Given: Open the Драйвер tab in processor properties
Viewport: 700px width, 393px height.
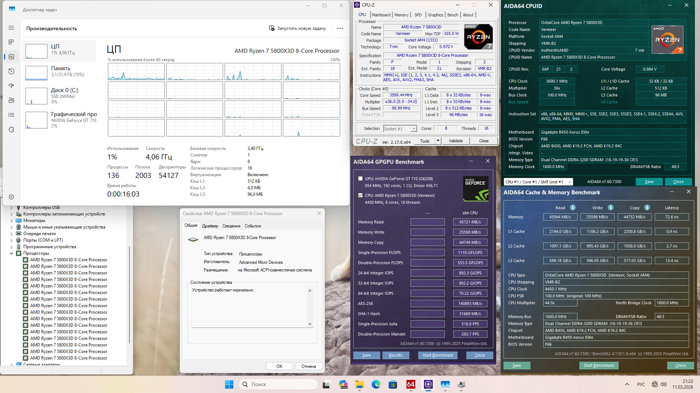Looking at the screenshot, I should click(210, 226).
